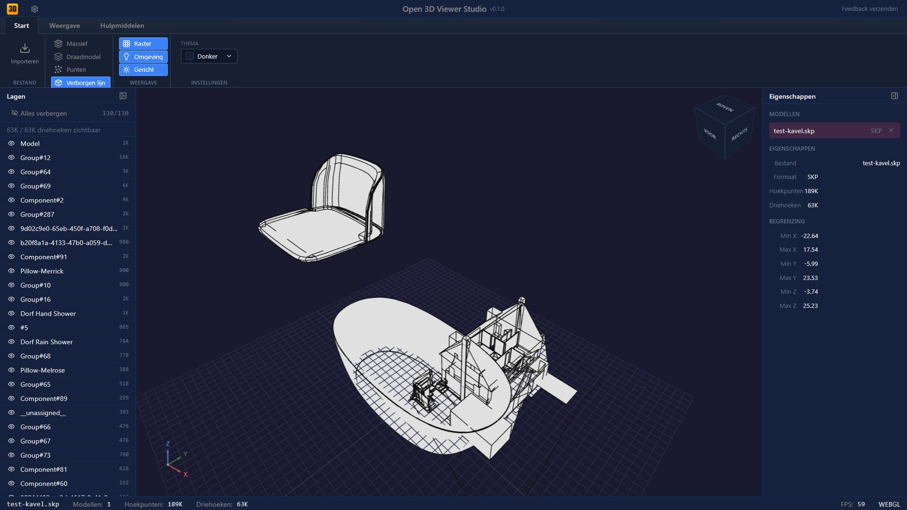Viewport: 907px width, 510px height.
Task: Switch to the Start tab
Action: click(x=21, y=25)
